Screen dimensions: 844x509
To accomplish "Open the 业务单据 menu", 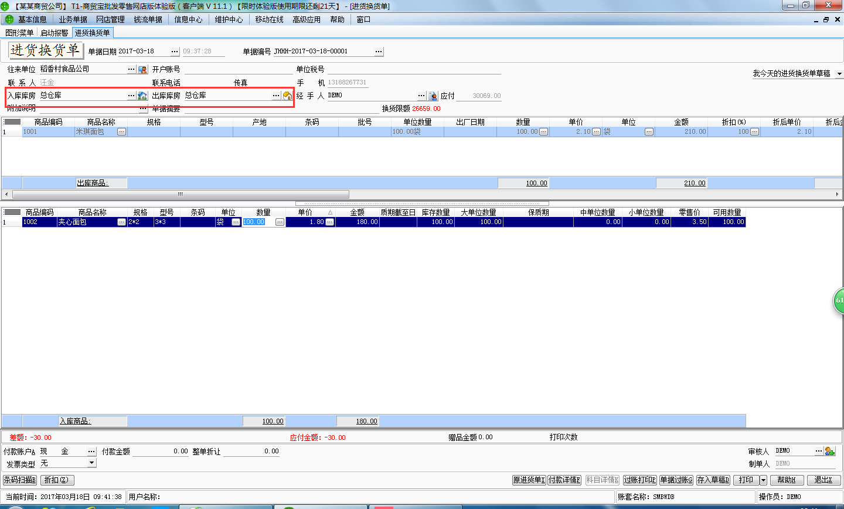I will [x=73, y=19].
